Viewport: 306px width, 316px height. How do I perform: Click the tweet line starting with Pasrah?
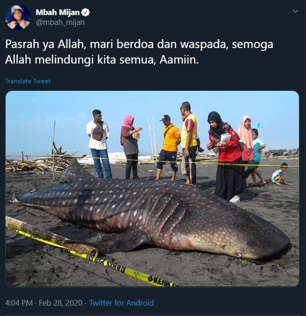pos(139,44)
